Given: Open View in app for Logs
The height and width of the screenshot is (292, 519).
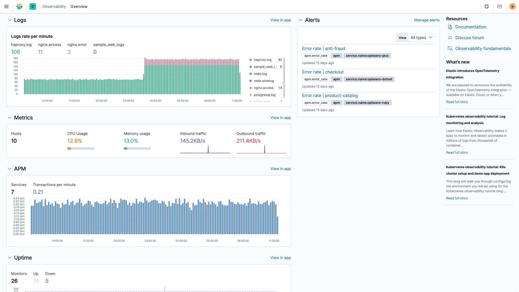Looking at the screenshot, I should (x=281, y=20).
